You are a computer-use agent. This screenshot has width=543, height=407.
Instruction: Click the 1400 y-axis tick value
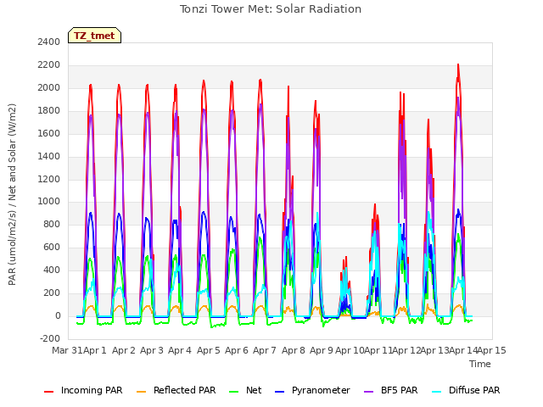tap(49, 156)
